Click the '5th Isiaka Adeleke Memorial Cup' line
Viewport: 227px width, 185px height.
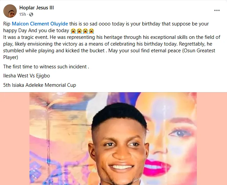(x=40, y=85)
